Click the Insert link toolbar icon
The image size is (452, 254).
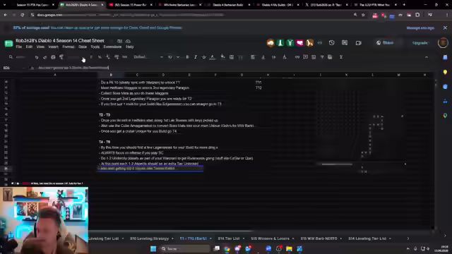[x=297, y=57]
